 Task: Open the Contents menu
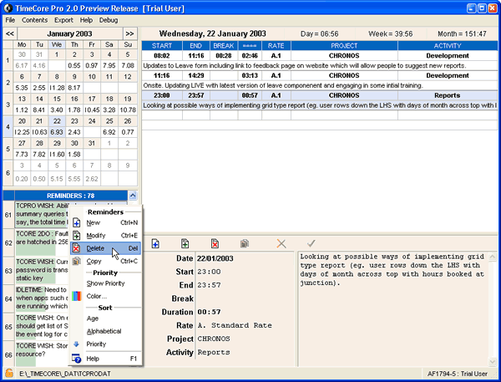(34, 20)
